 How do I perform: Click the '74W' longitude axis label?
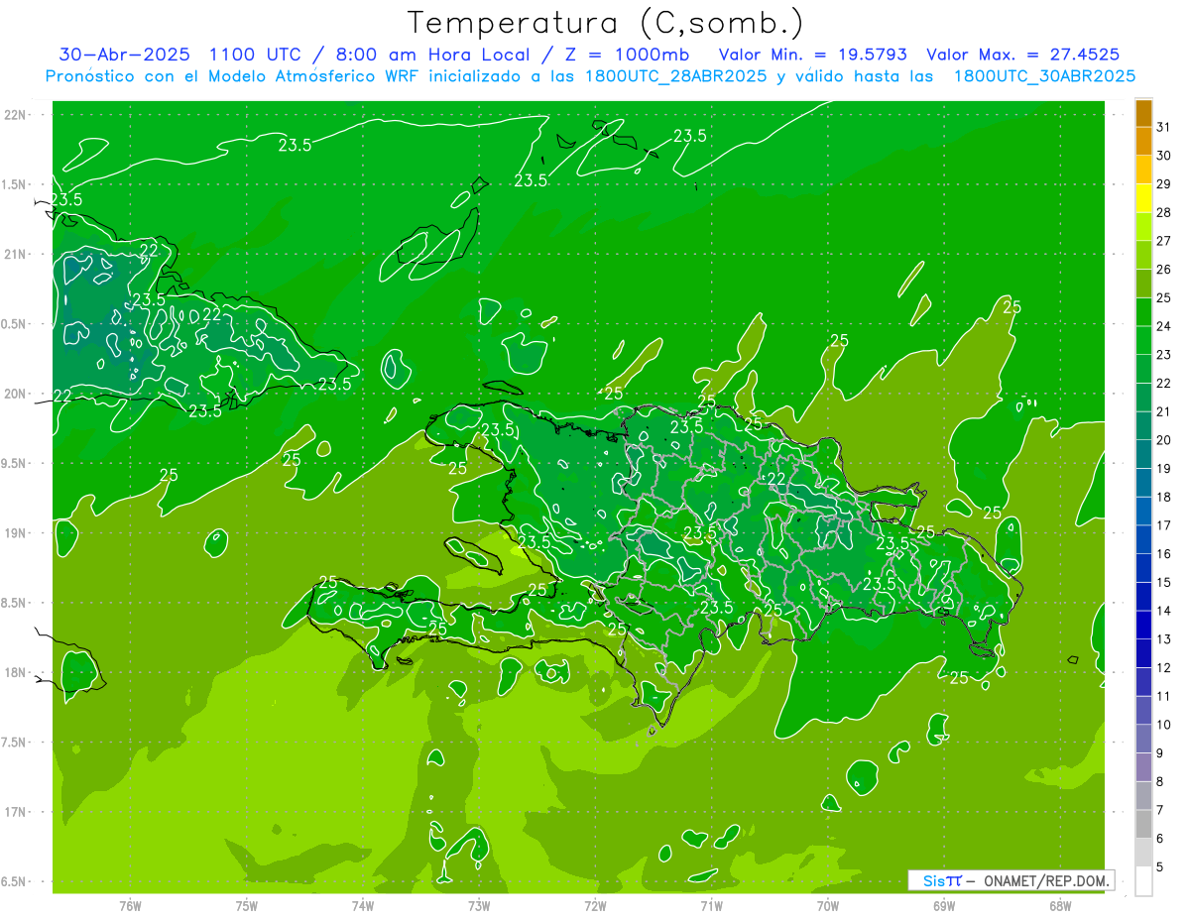pyautogui.click(x=363, y=905)
